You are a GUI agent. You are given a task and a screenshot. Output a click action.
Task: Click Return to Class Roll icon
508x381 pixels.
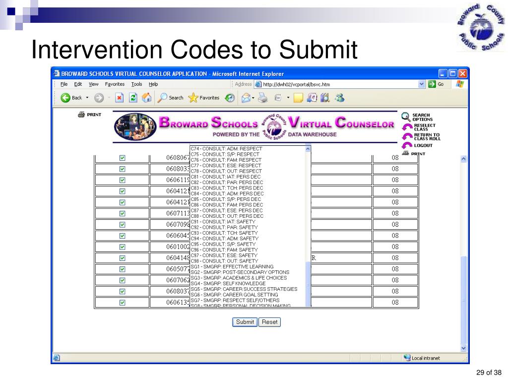tap(407, 136)
